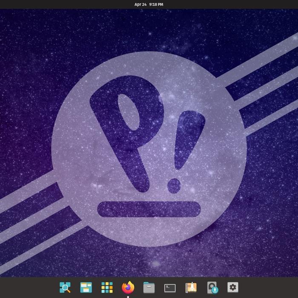
Task: Click the horizontal bar beneath the P! logo
Action: 149,209
